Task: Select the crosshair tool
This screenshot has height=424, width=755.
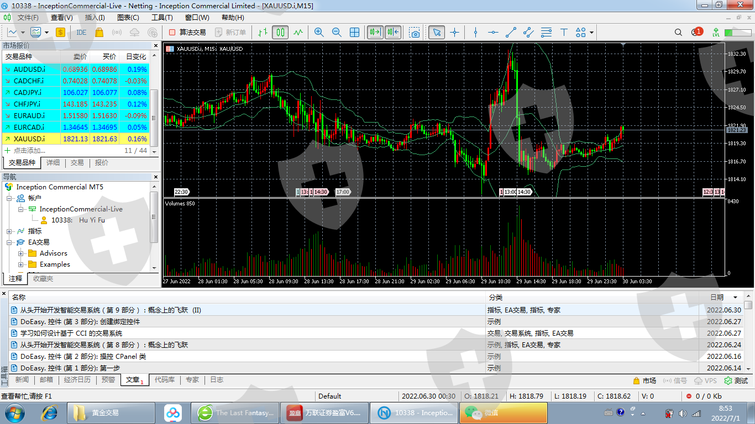Action: pyautogui.click(x=455, y=32)
